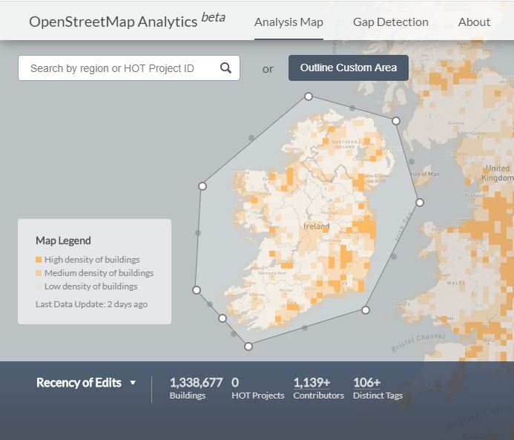514x440 pixels.
Task: Click the High density of buildings color swatch
Action: (x=39, y=260)
